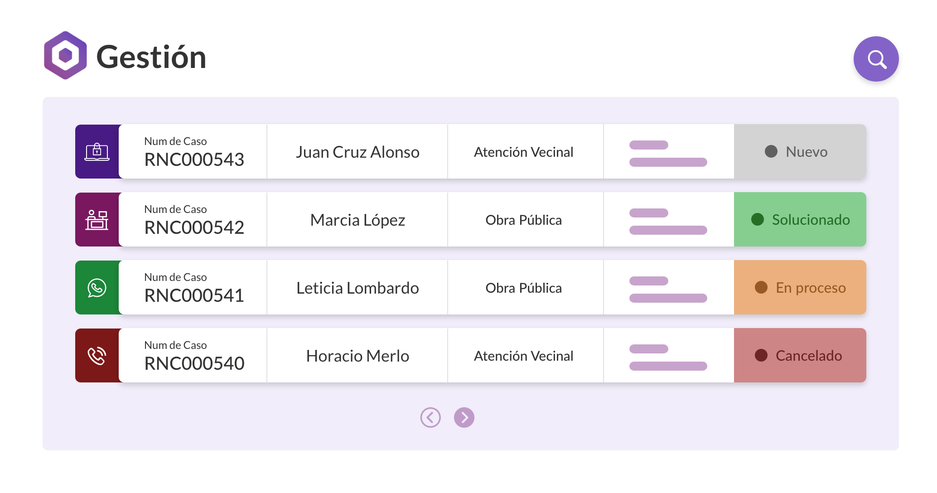
Task: Click Atención Vecinal in Horacio Merlo row
Action: click(523, 356)
